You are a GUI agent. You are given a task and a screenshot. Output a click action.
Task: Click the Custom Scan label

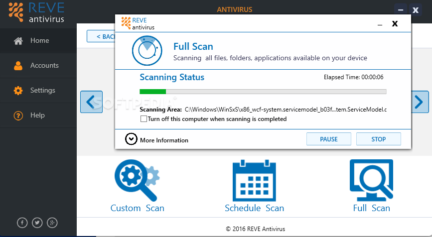[137, 208]
